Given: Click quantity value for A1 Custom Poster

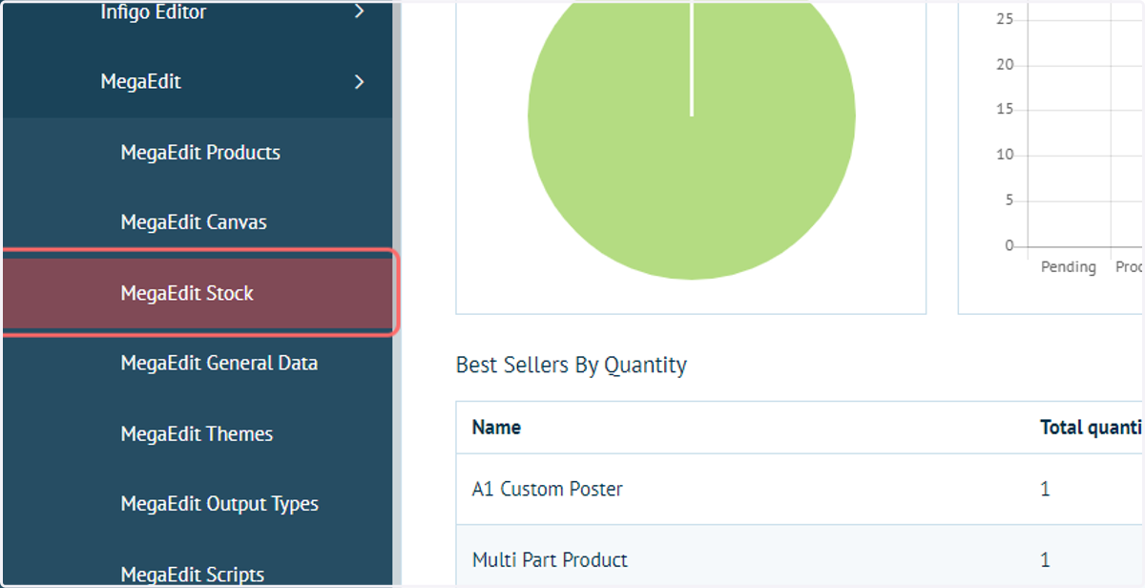Looking at the screenshot, I should pyautogui.click(x=1045, y=489).
